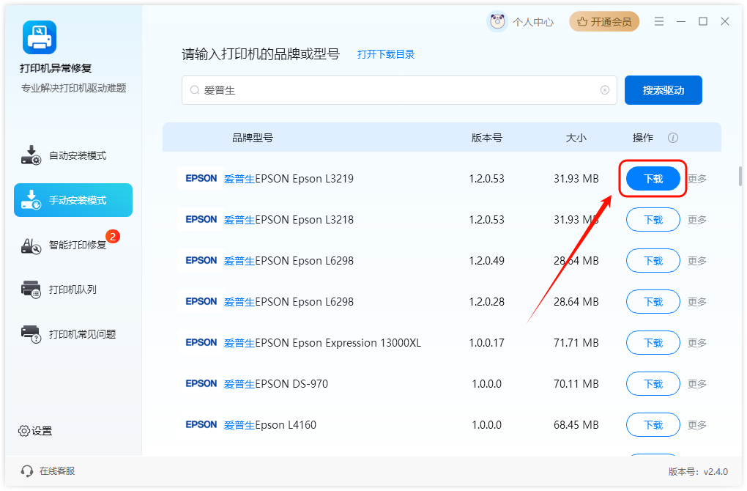The height and width of the screenshot is (491, 747).
Task: Expand 更多 for Expression 13000XL
Action: [x=697, y=343]
